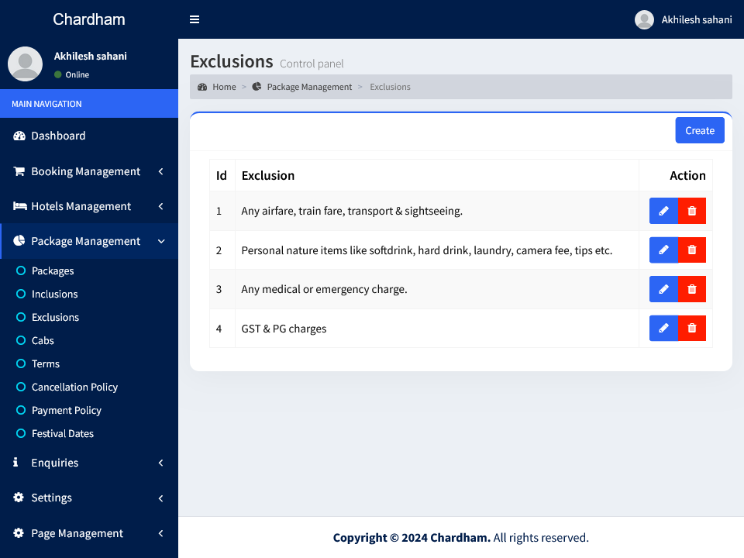Image resolution: width=744 pixels, height=558 pixels.
Task: Delete the airfare and train fare exclusion
Action: coord(692,211)
